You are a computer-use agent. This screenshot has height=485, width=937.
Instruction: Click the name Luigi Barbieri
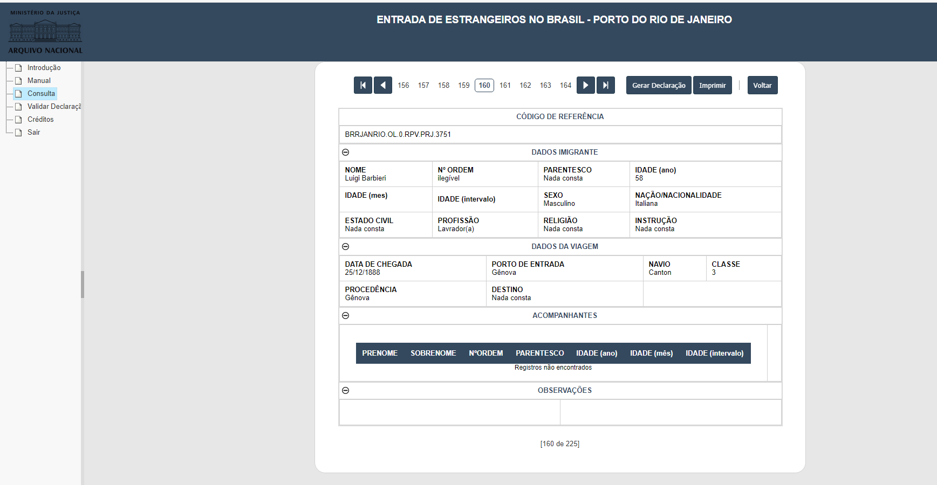(366, 178)
